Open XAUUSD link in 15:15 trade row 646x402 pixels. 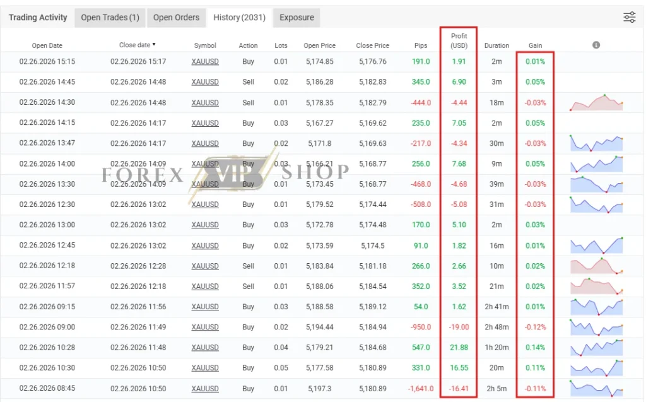[x=205, y=61]
